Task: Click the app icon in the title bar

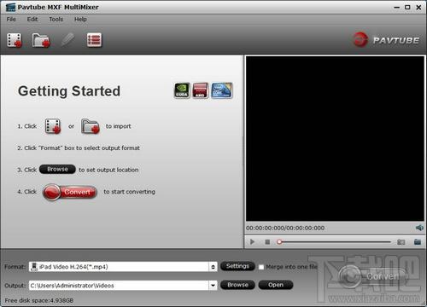Action: tap(10, 8)
